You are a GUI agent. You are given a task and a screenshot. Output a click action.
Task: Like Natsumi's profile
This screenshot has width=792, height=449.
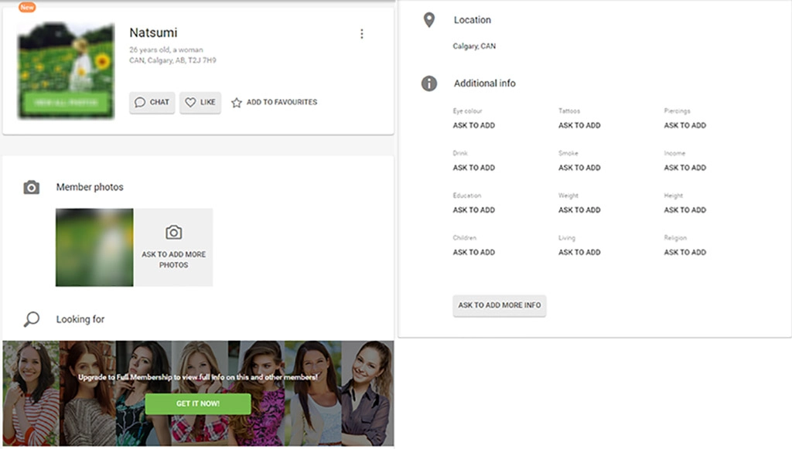[x=200, y=102]
